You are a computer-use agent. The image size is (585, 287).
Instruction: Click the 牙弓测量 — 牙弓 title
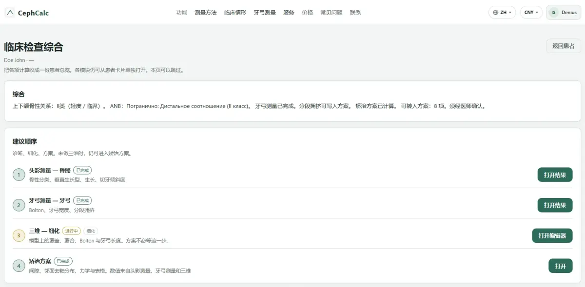50,200
